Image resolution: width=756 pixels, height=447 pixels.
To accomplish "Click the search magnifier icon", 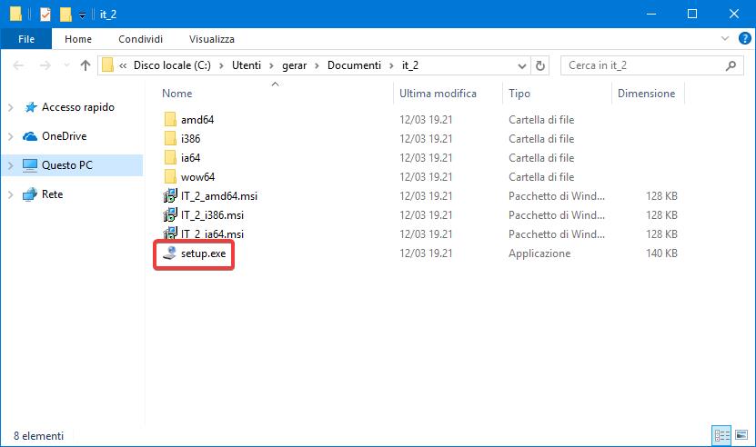I will tap(731, 65).
